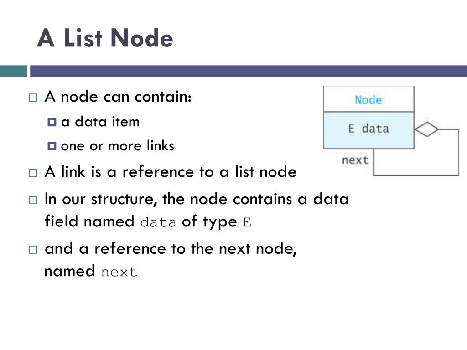This screenshot has width=467, height=350.
Task: Click the monospace letter 'E' after 'of type'
Action: click(247, 222)
